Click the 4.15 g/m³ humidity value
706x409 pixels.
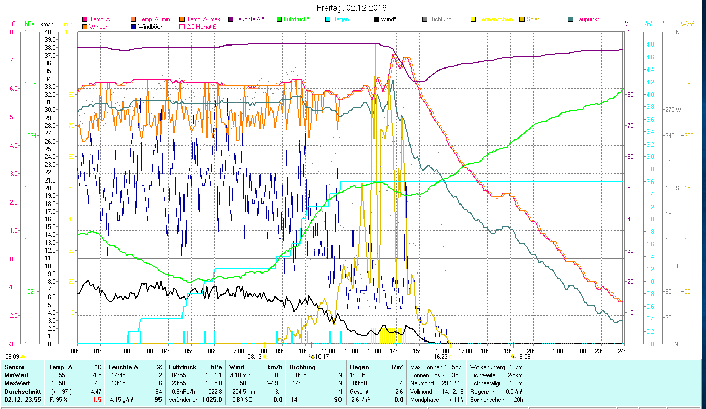123,399
